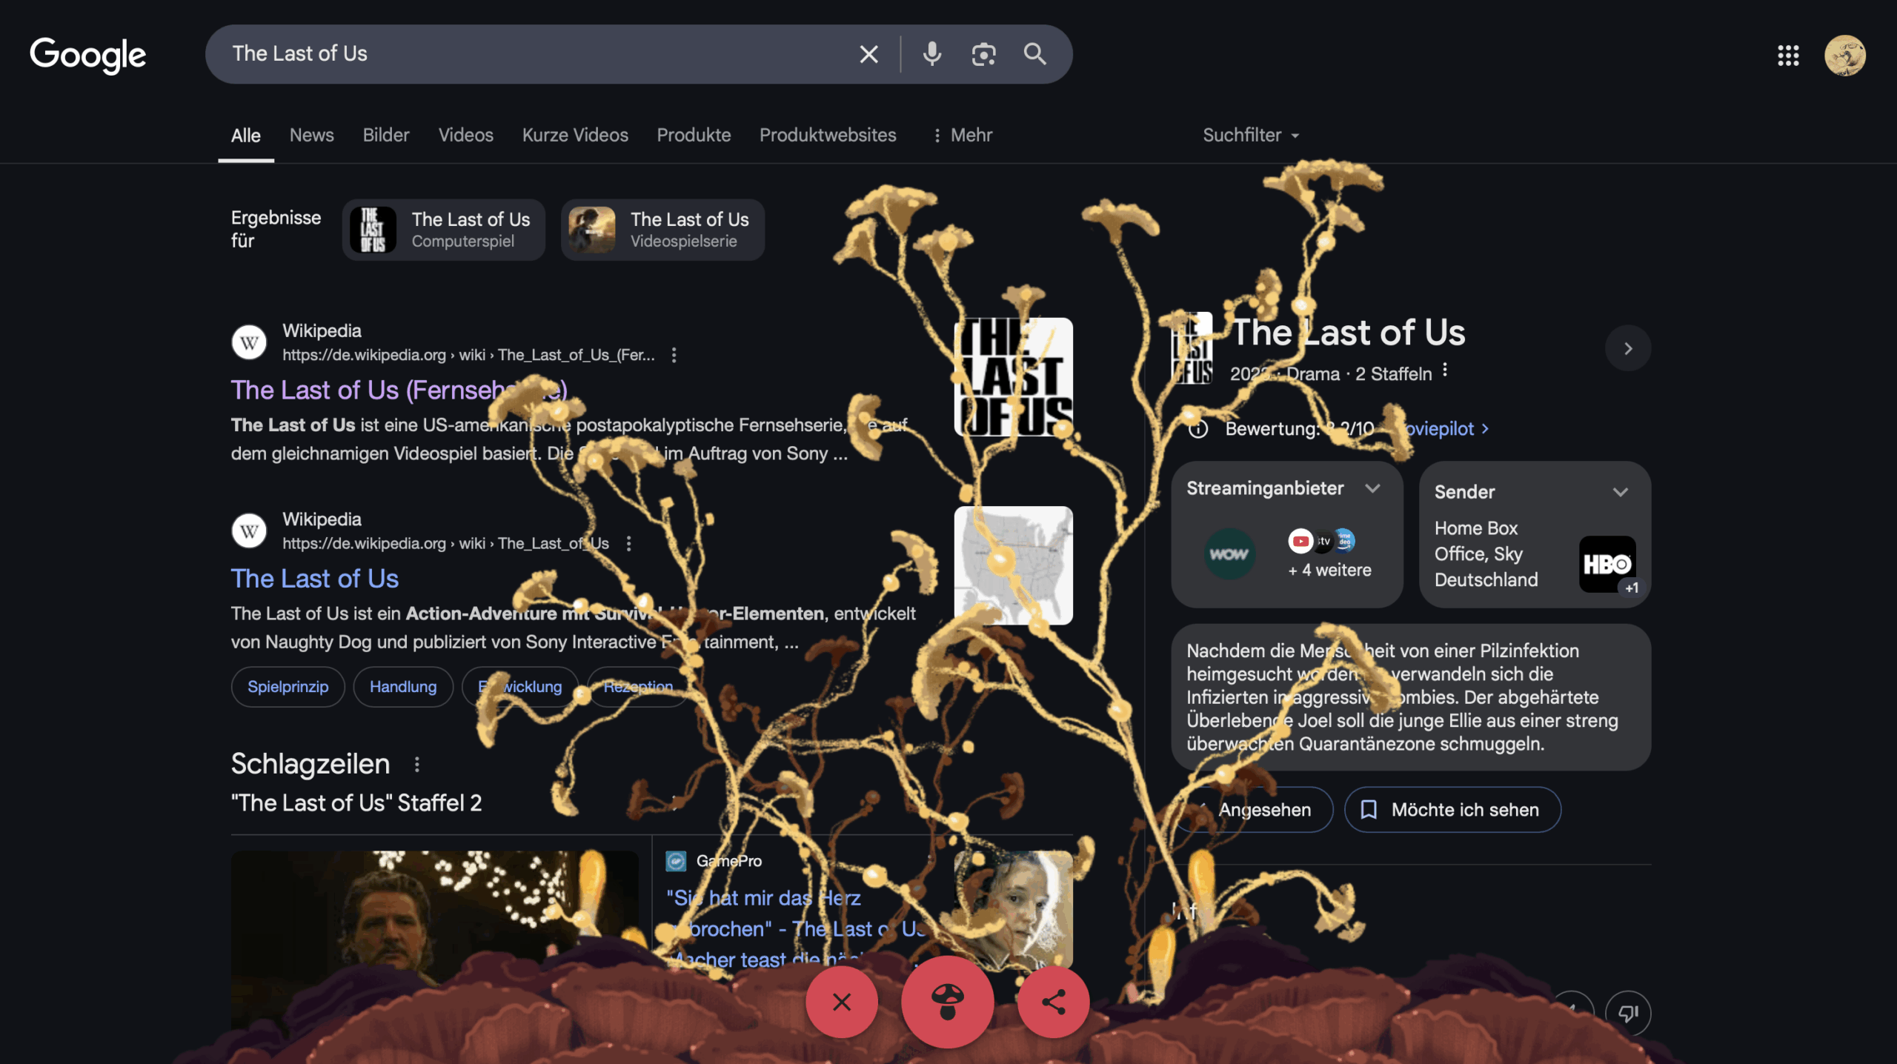
Task: Switch to the Bilder tab
Action: (x=385, y=135)
